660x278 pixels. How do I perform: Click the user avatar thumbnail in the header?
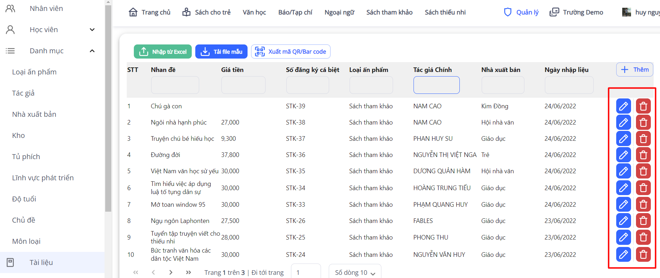coord(626,12)
